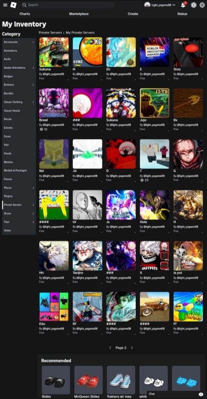207x399 pixels.
Task: Open the hamburger navigation menu
Action: coord(5,5)
